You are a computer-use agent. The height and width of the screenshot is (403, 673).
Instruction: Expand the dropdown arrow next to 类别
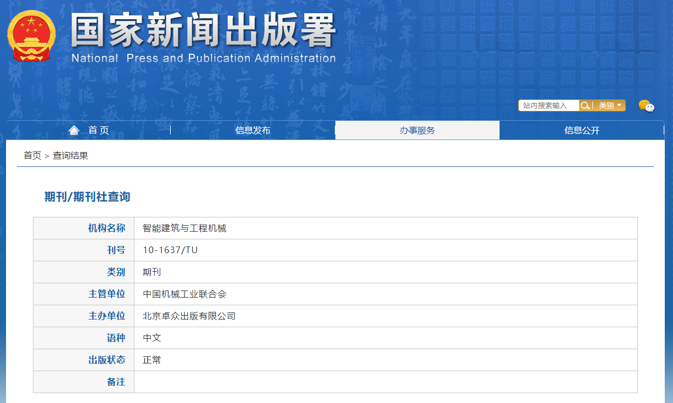619,105
